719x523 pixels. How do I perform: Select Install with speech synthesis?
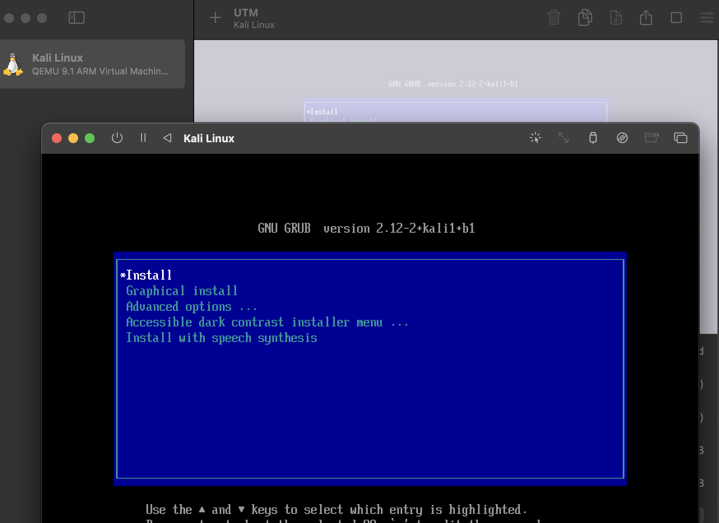(222, 338)
